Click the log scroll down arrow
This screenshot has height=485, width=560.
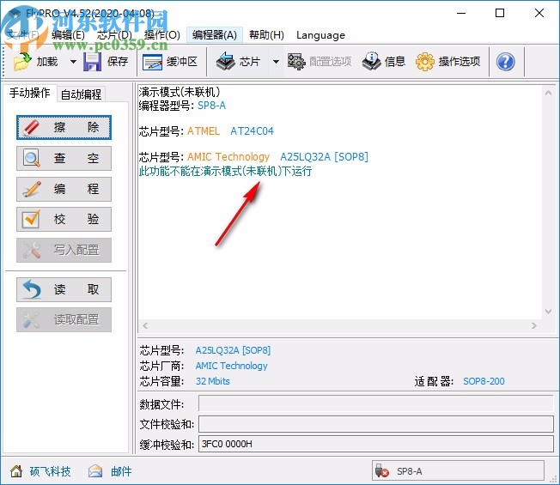[548, 312]
